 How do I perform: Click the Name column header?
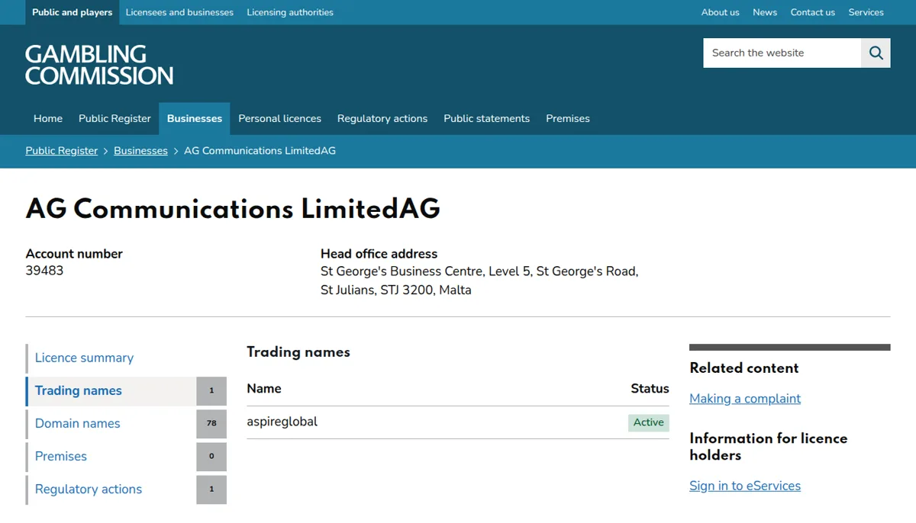[x=264, y=389]
